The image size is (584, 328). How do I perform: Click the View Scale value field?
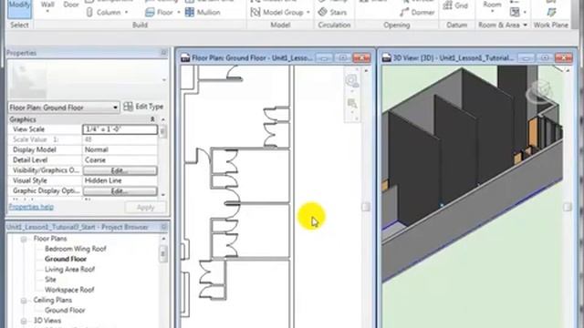coord(120,129)
